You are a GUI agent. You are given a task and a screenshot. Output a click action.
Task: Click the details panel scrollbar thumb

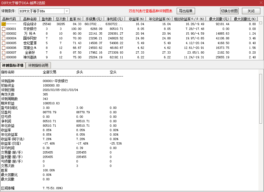(261, 99)
